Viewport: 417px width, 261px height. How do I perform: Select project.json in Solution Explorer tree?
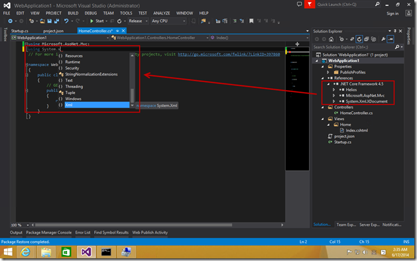pyautogui.click(x=344, y=136)
